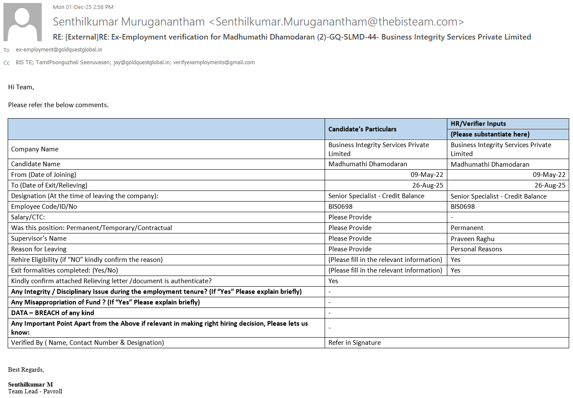573x398 pixels.
Task: Select the Rehire Eligibility row label
Action: [87, 260]
